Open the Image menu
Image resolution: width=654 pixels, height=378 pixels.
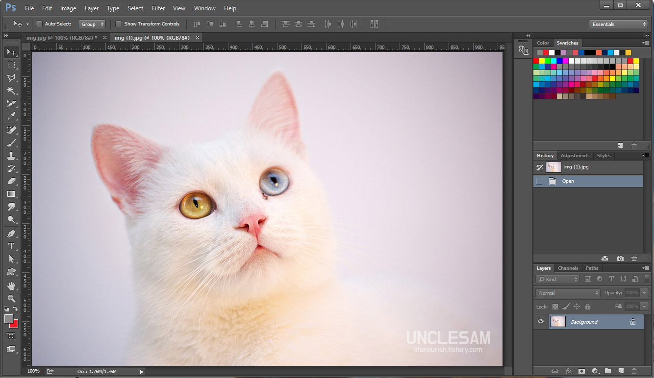(68, 8)
